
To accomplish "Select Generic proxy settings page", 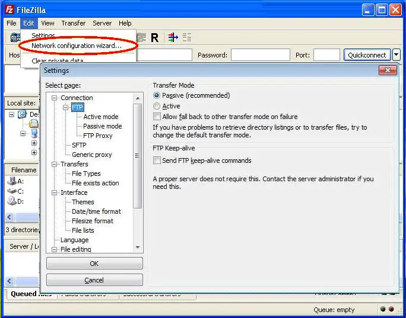I will [x=91, y=155].
